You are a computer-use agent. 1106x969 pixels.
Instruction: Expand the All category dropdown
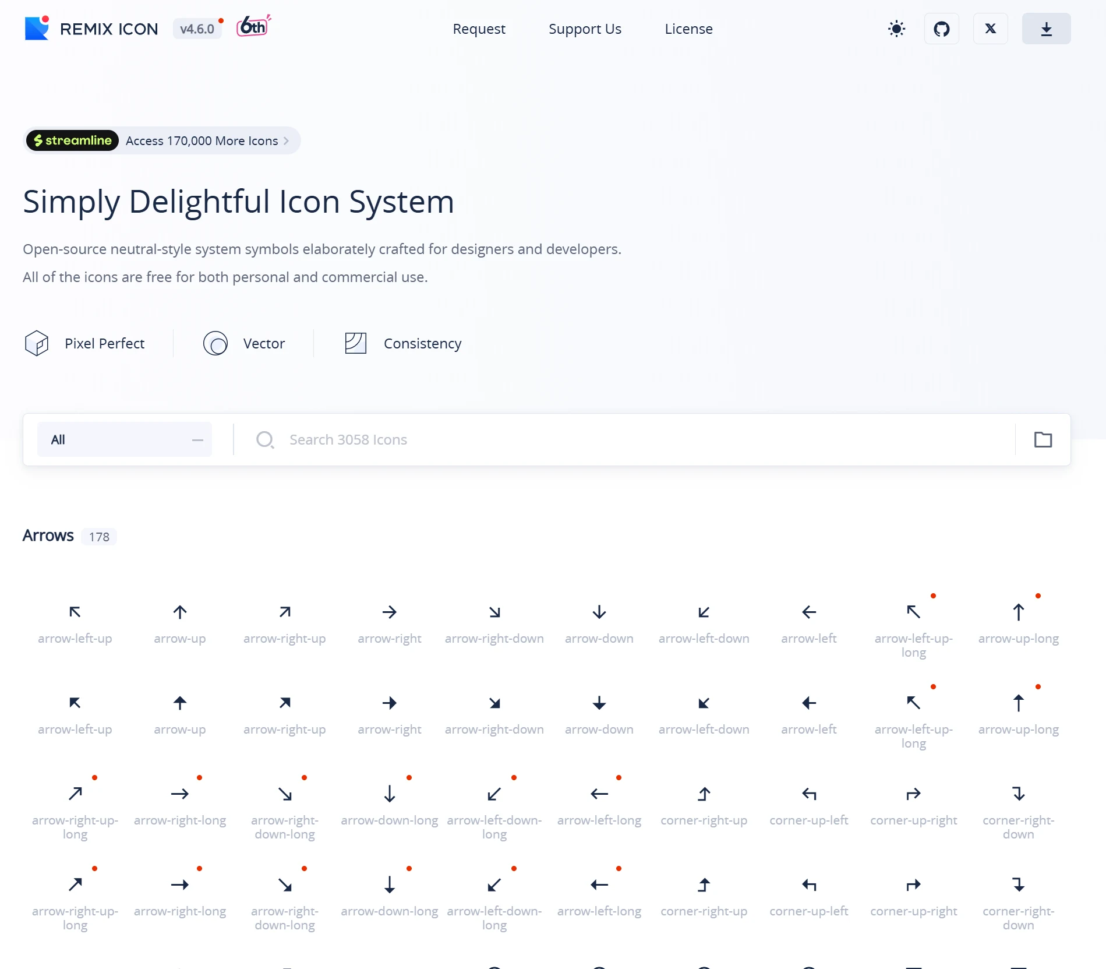[125, 439]
